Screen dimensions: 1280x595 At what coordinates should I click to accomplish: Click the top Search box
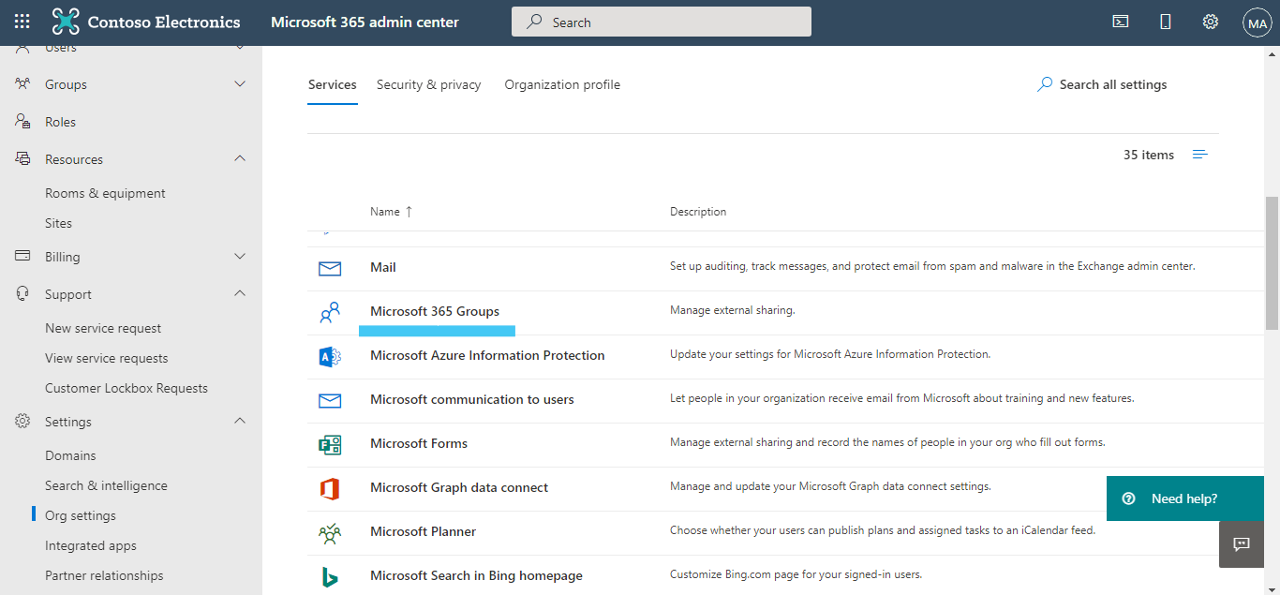point(662,22)
